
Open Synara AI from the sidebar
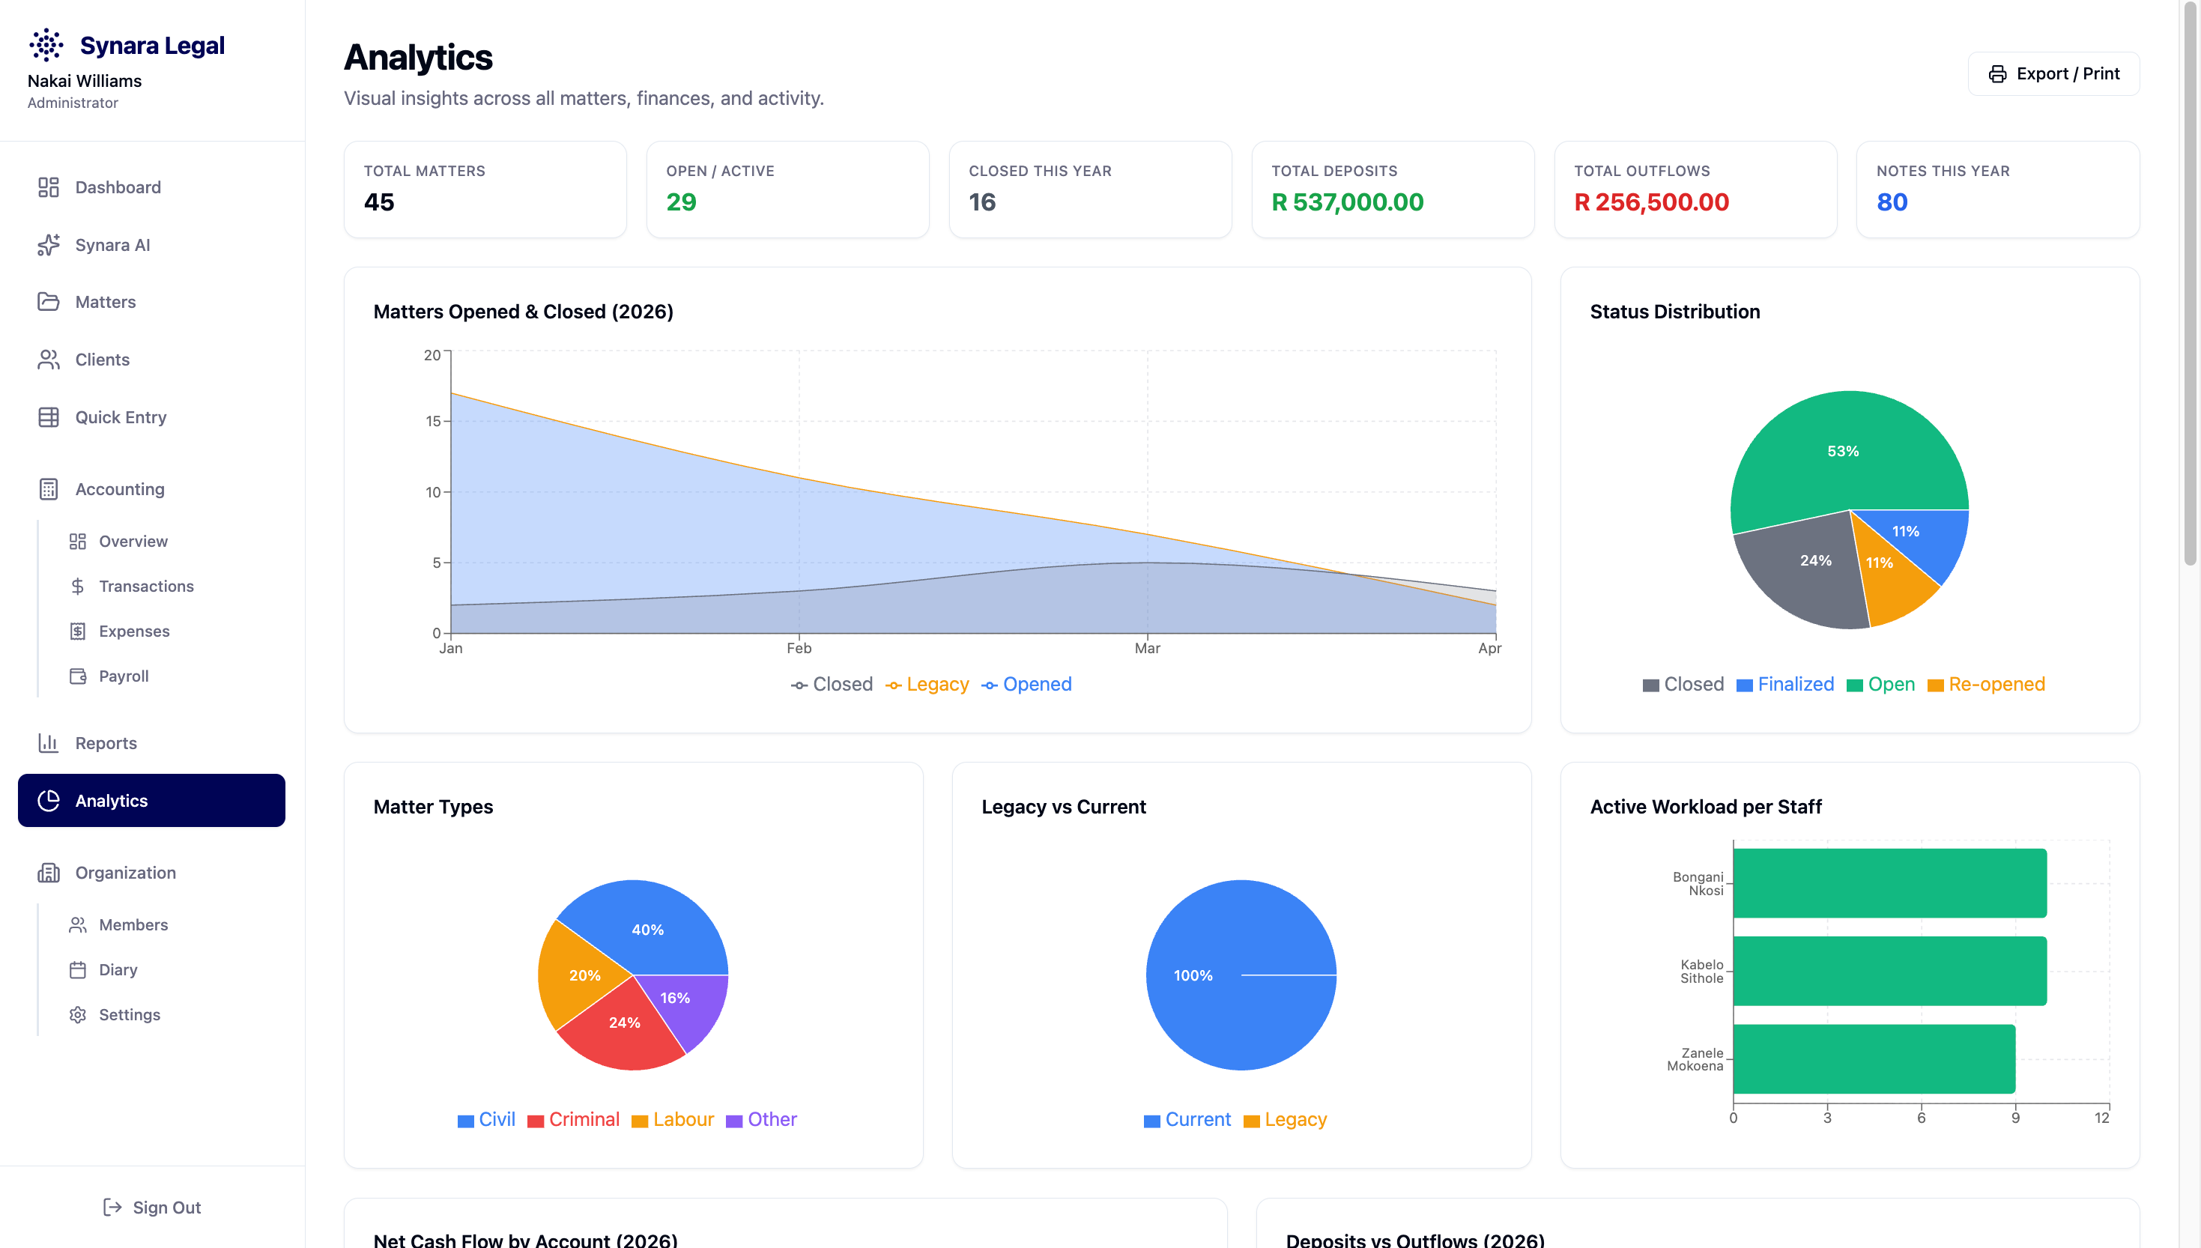(x=152, y=244)
